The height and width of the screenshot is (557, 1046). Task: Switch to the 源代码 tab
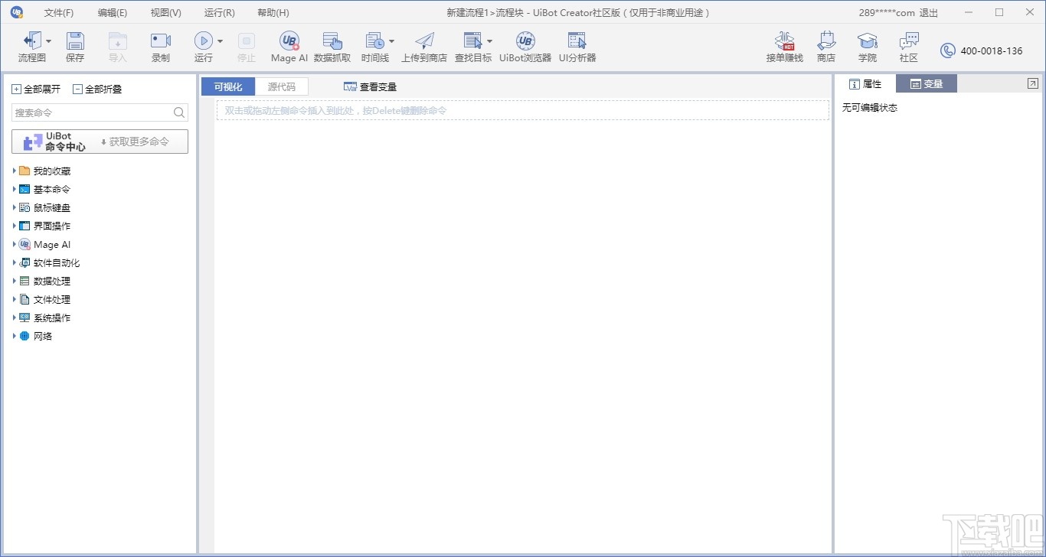(x=281, y=86)
